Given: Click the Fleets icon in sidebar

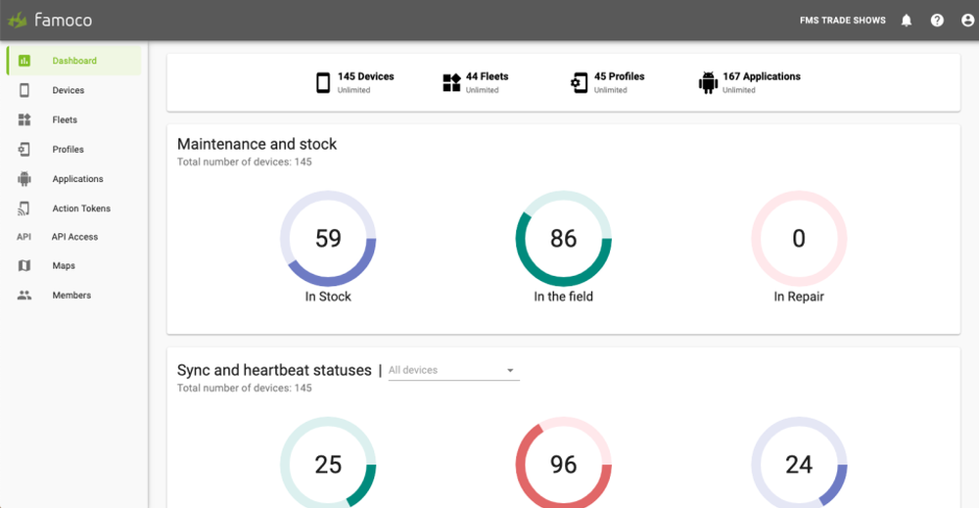Looking at the screenshot, I should [x=24, y=119].
